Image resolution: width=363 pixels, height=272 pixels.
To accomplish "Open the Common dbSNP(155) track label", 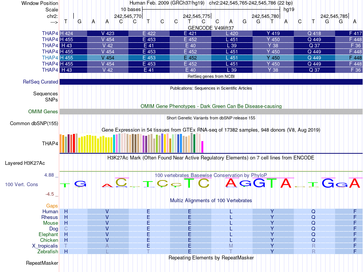I will [x=34, y=123].
